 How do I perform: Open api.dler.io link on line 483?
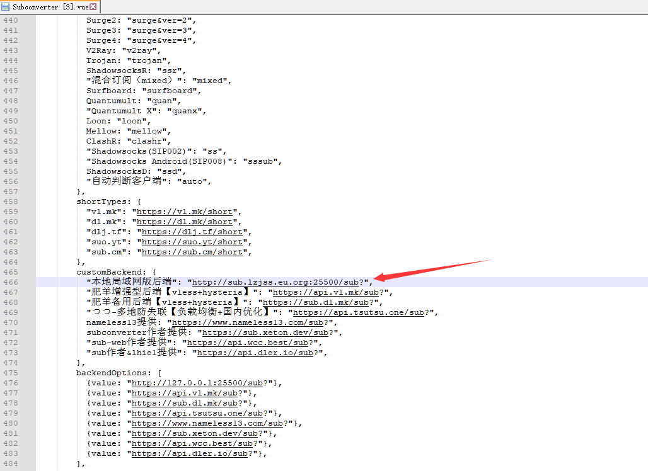click(189, 453)
